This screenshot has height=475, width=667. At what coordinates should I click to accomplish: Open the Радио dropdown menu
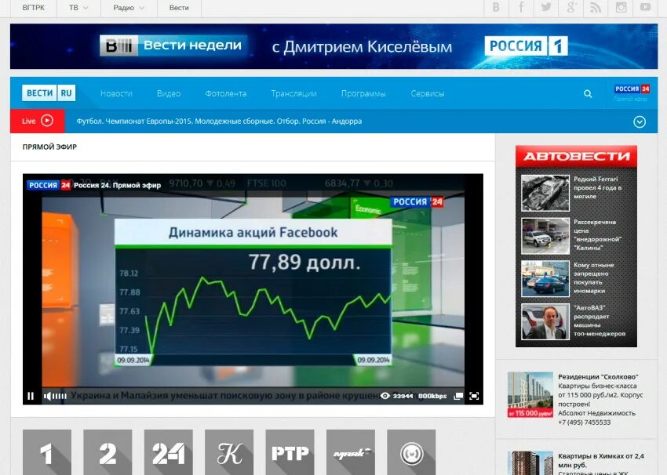128,8
